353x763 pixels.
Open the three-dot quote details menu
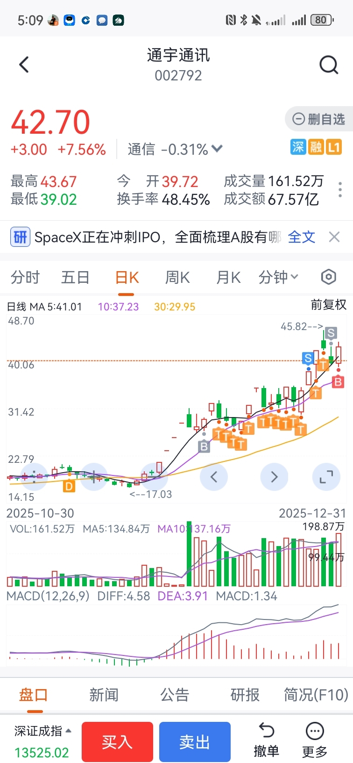340,190
